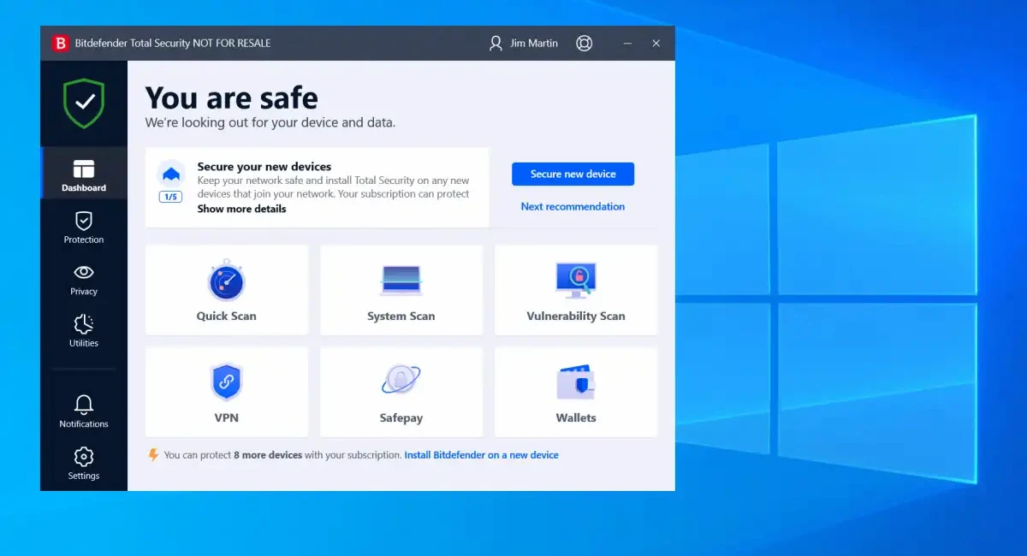Open the Notifications bell
1027x556 pixels.
coord(84,411)
